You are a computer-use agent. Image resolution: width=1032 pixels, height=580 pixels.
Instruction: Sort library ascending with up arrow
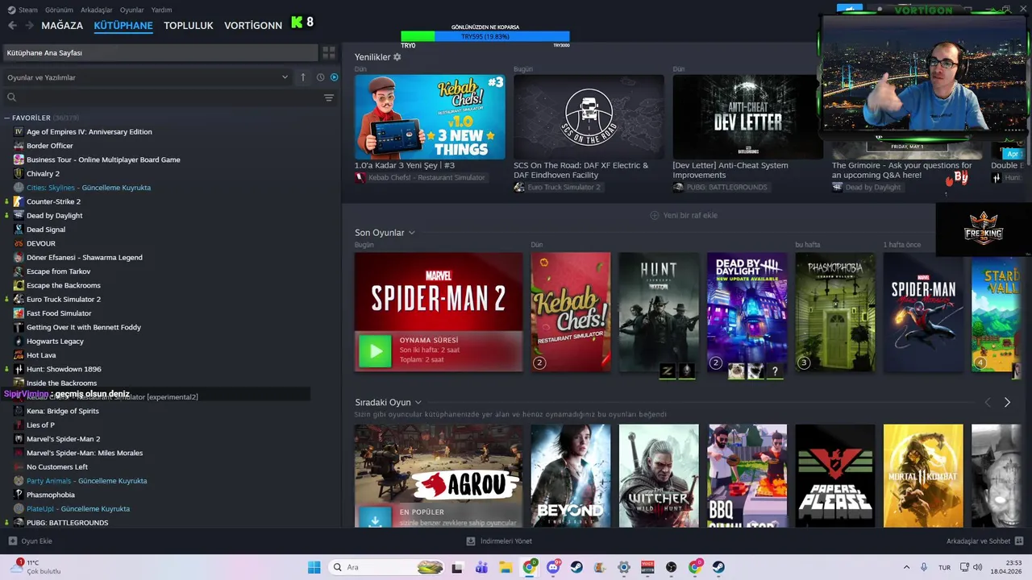pyautogui.click(x=303, y=77)
